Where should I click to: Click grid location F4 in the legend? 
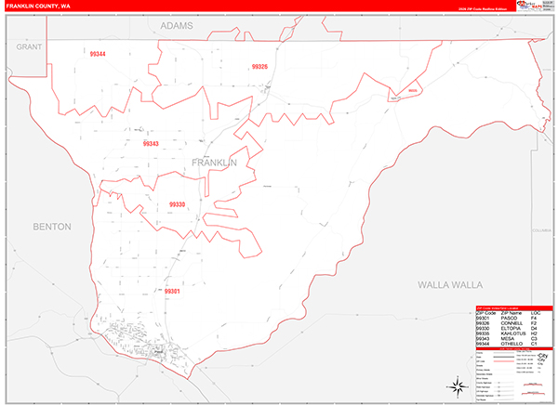534,318
